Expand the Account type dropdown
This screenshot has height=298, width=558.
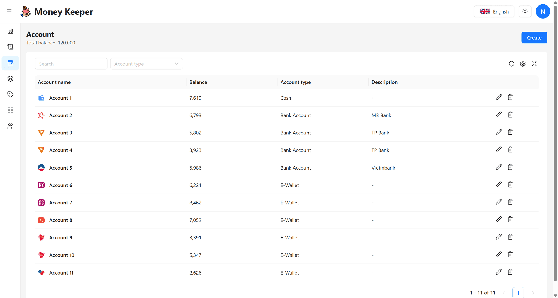click(146, 64)
